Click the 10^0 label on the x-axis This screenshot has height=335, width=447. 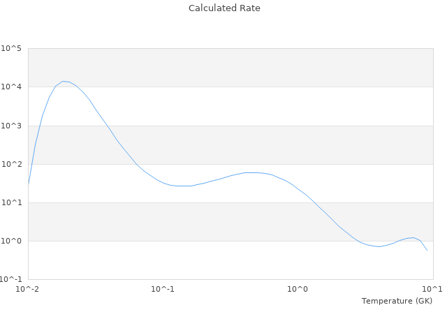click(298, 289)
